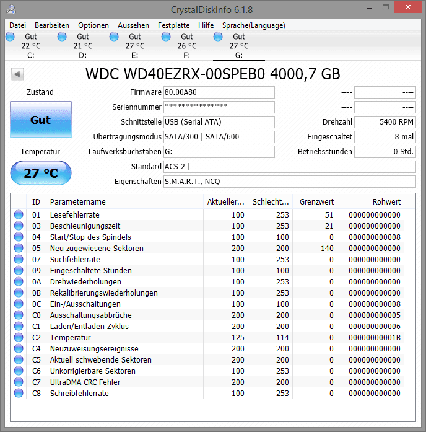Minimize the CrystalDiskInfo window
Screen dimensions: 426x432
[x=369, y=9]
